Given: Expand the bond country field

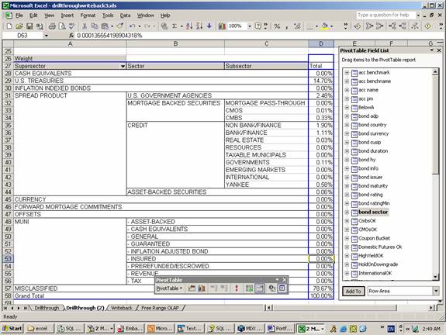Looking at the screenshot, I should tap(347, 125).
